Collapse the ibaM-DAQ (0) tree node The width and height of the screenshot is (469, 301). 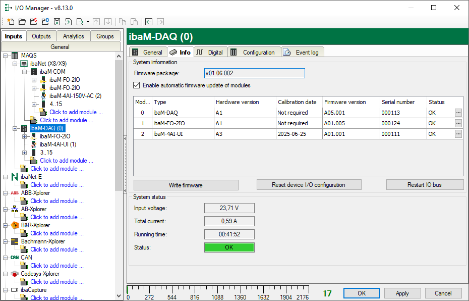[15, 128]
